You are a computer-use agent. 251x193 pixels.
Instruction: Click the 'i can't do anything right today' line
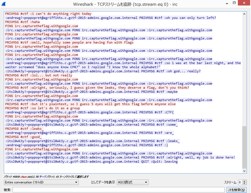coord(48,14)
